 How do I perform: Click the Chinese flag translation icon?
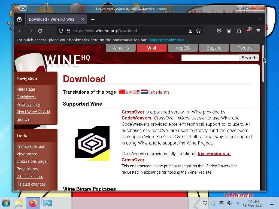[x=122, y=91]
